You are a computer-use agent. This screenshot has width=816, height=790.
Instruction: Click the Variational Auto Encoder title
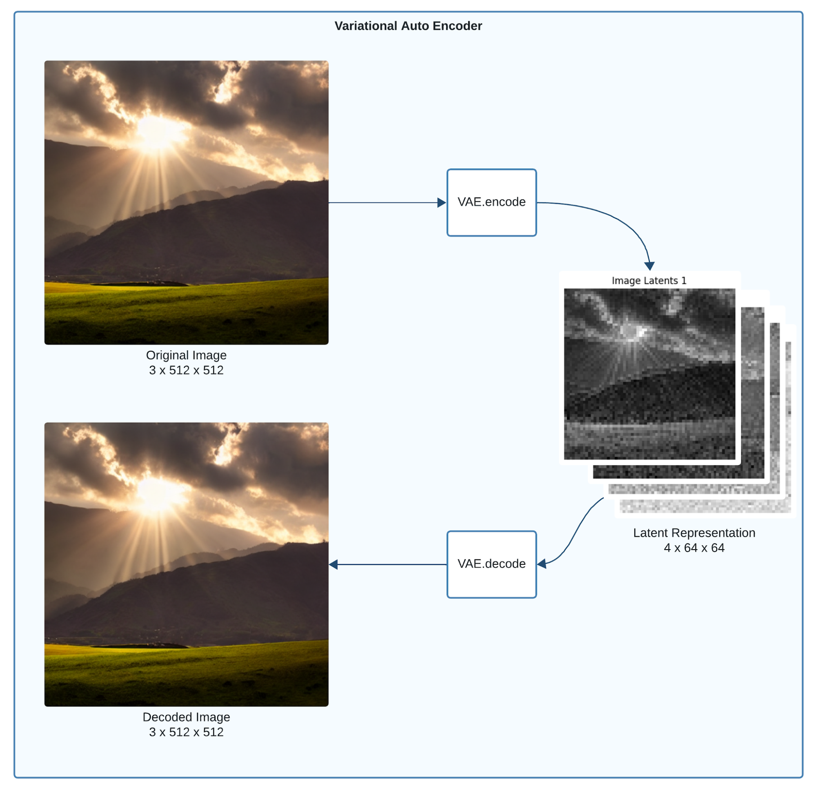(408, 22)
